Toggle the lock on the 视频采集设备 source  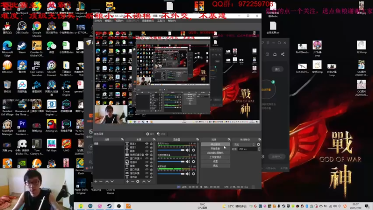point(151,154)
